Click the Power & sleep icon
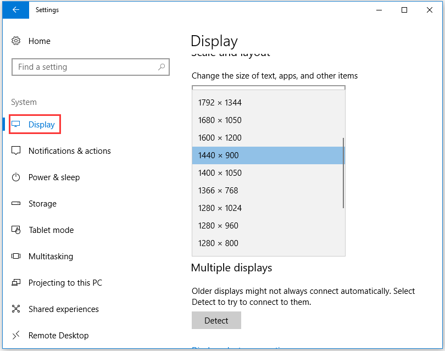 pyautogui.click(x=16, y=177)
